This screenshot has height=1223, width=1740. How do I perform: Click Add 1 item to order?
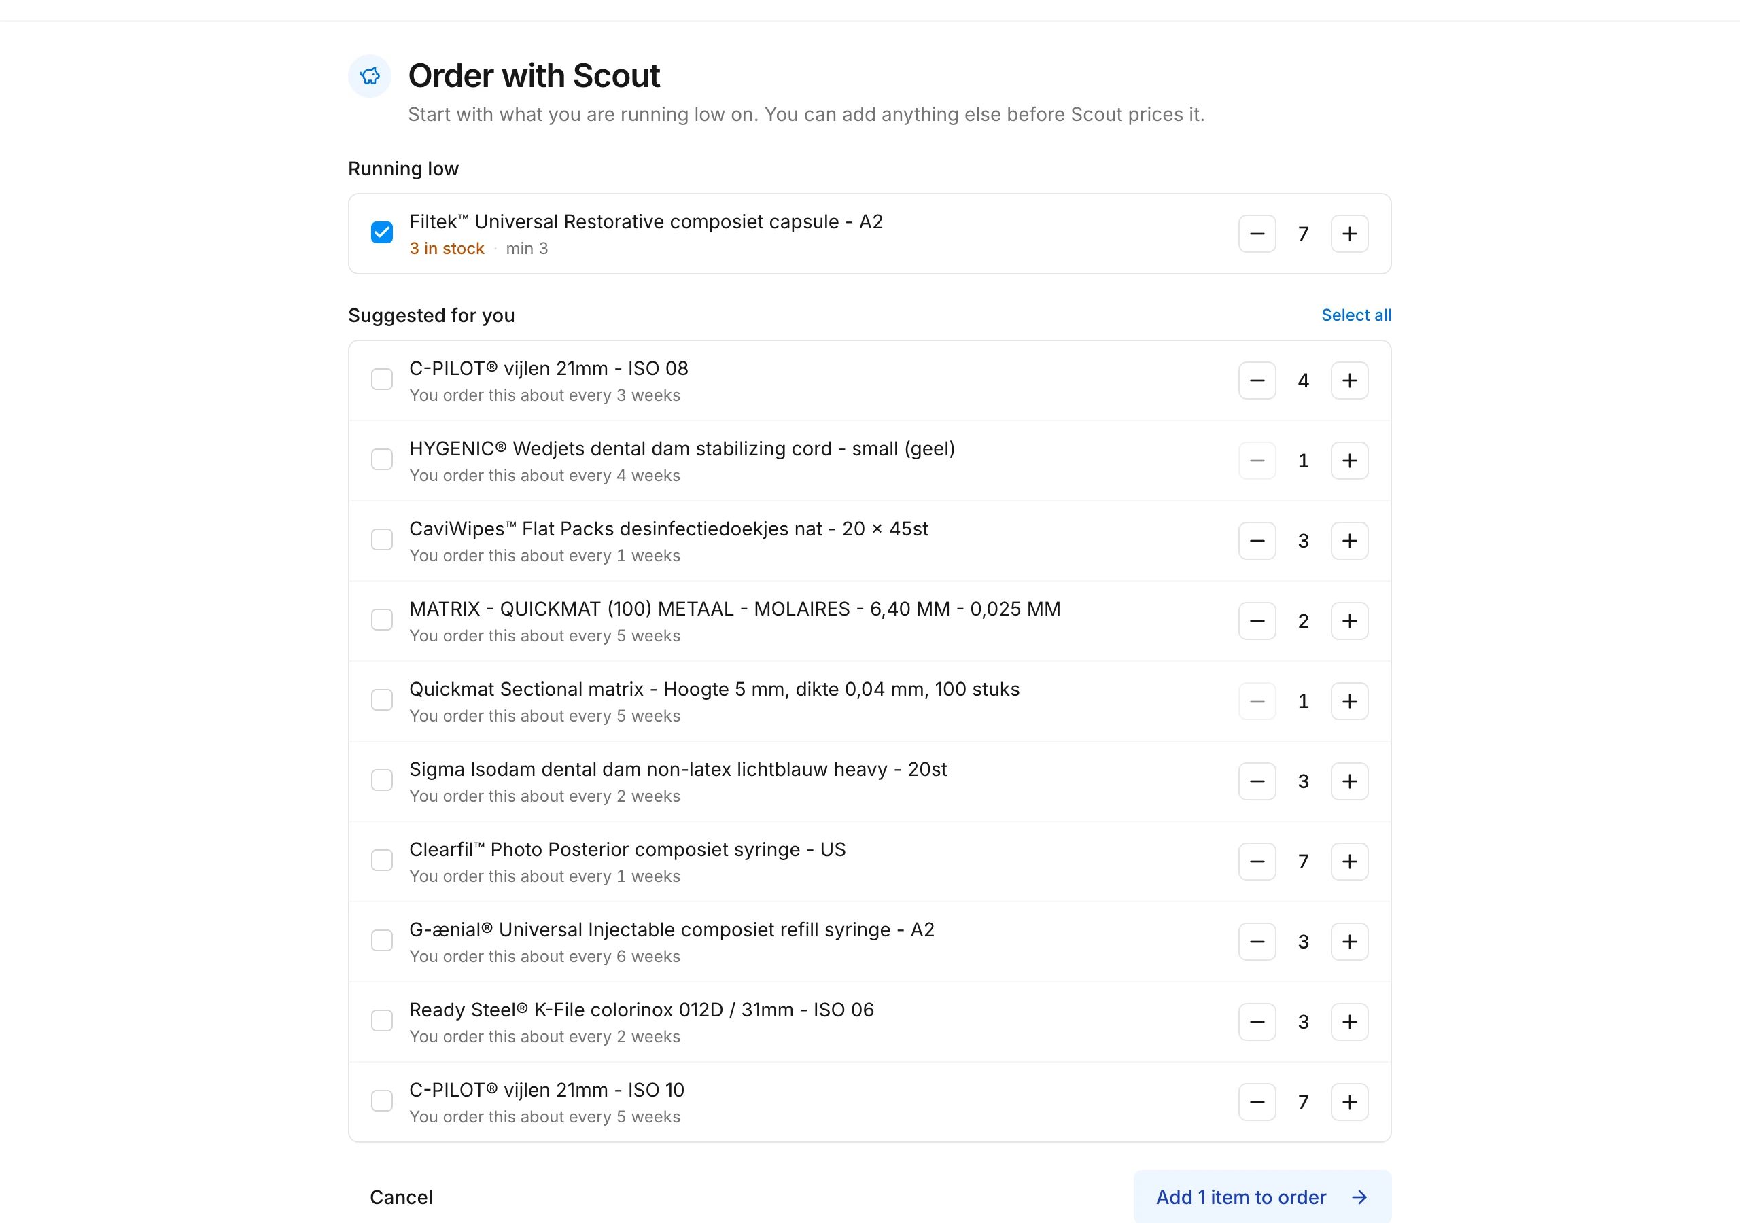pyautogui.click(x=1261, y=1197)
